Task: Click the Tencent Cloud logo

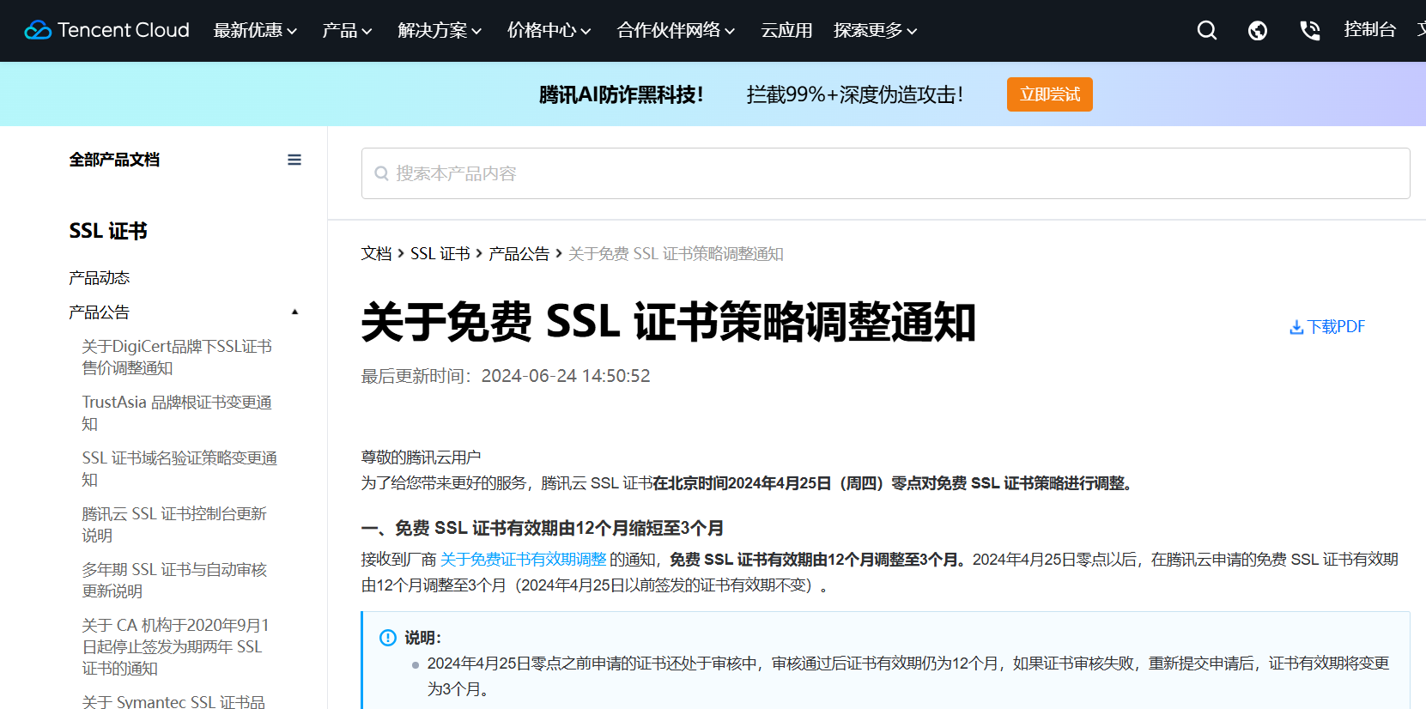Action: tap(106, 30)
